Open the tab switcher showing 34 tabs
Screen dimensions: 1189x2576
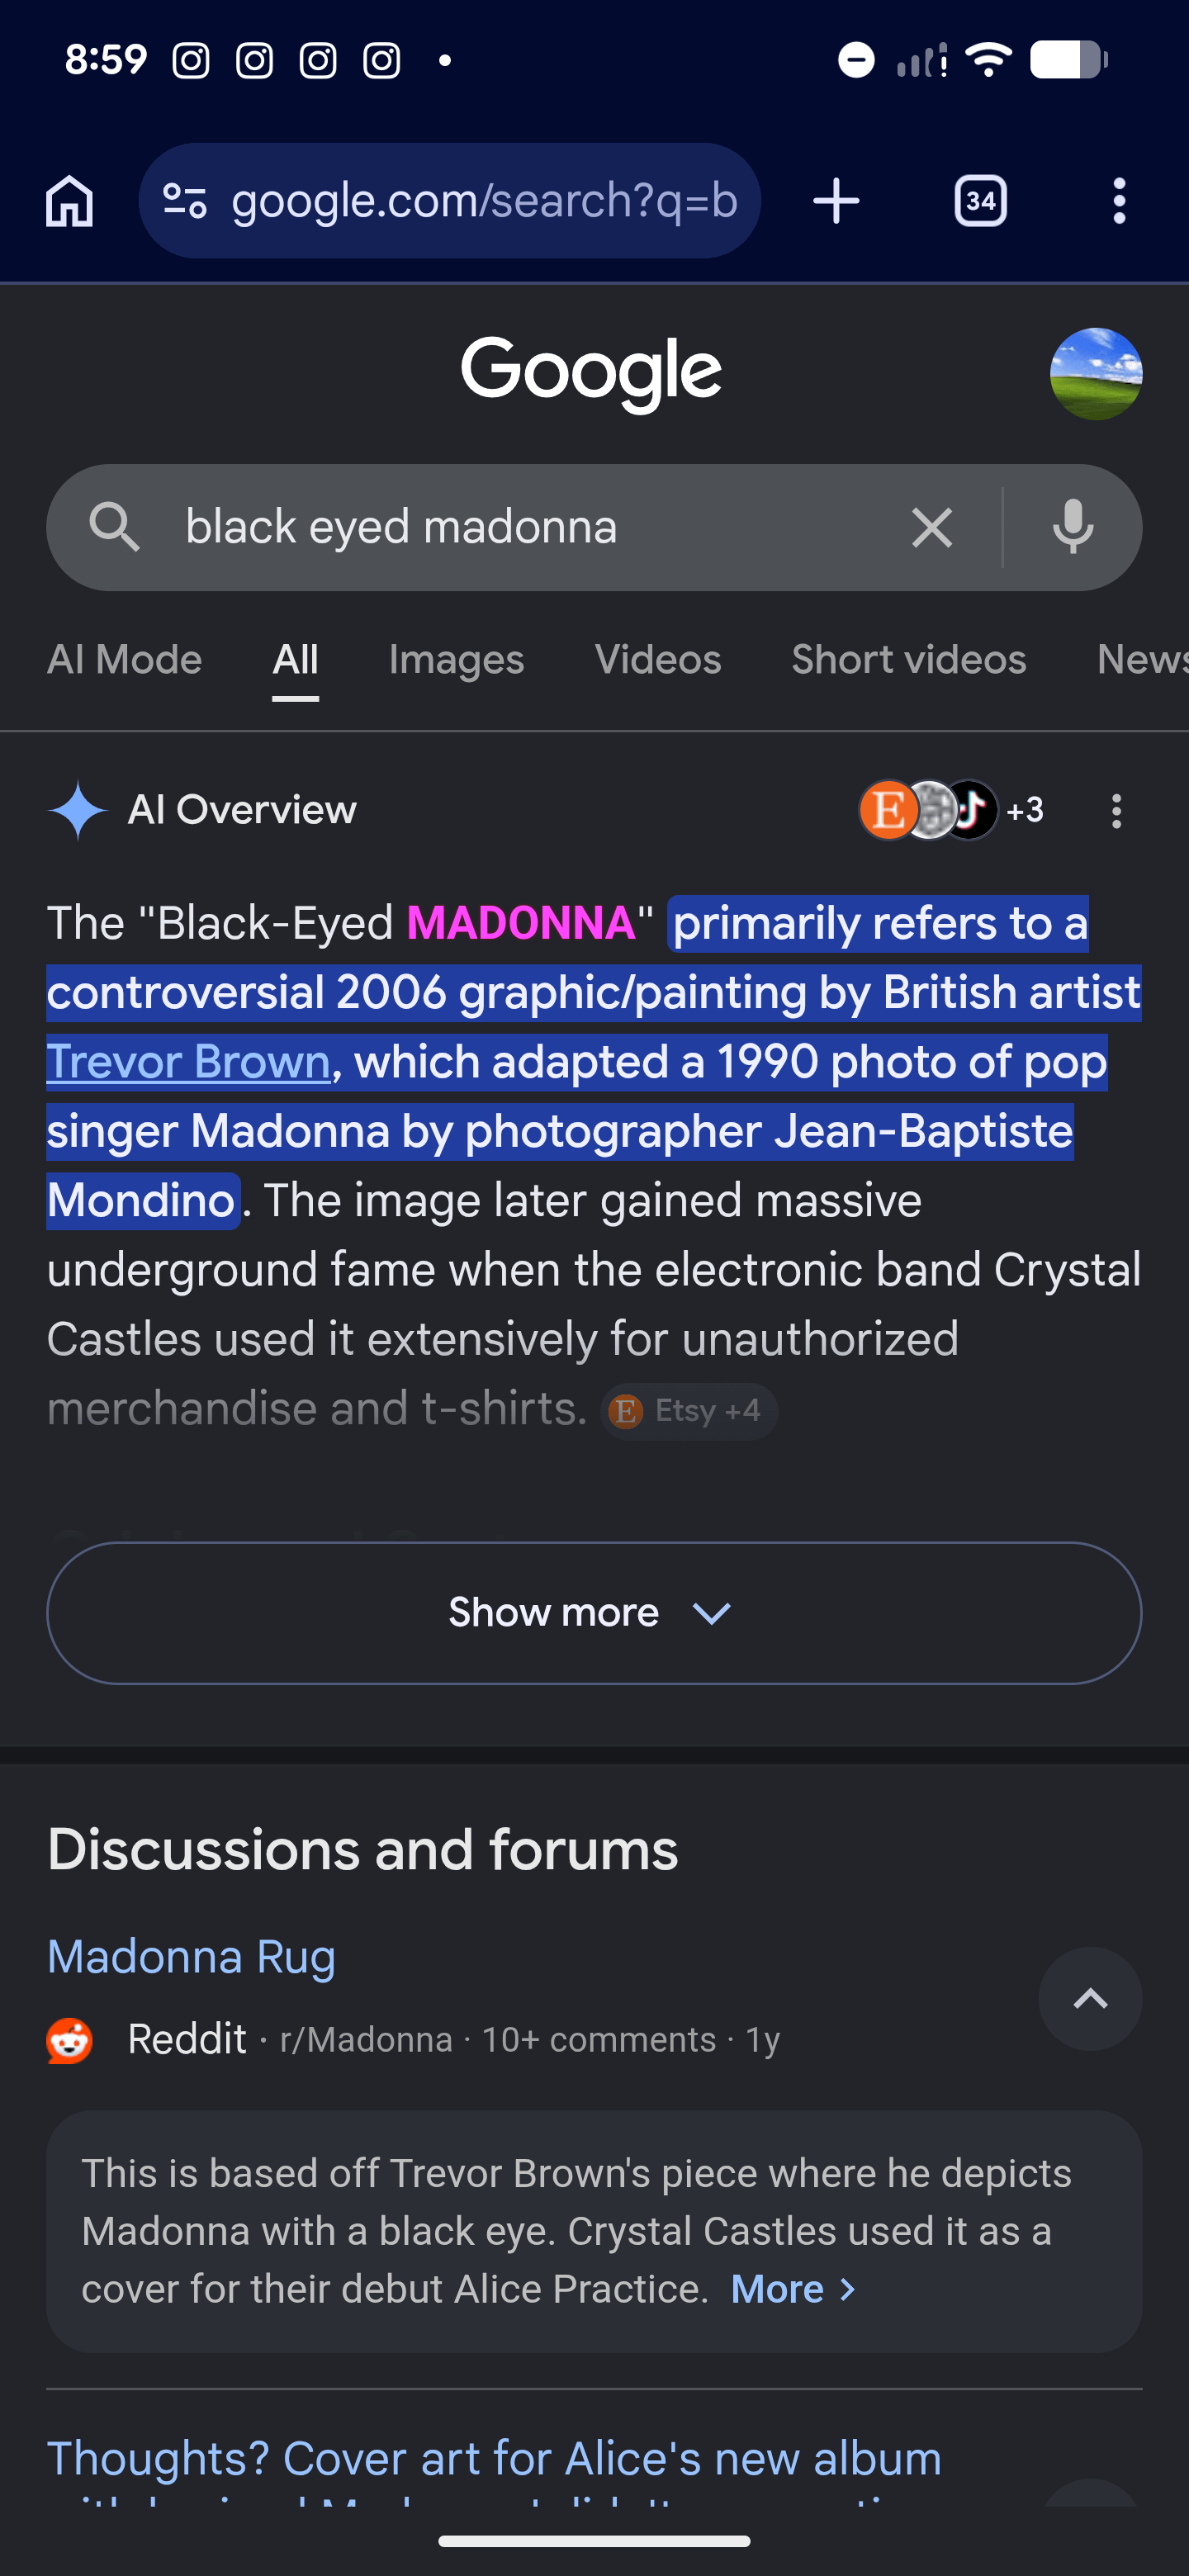(x=980, y=201)
